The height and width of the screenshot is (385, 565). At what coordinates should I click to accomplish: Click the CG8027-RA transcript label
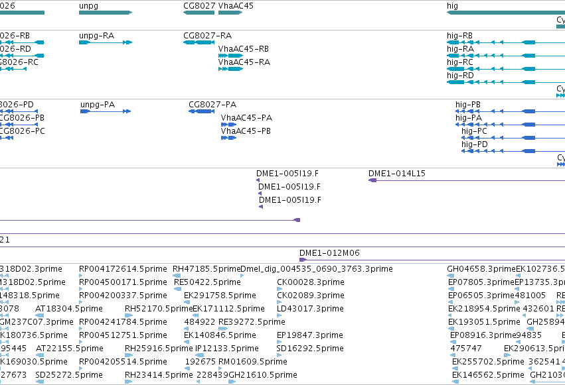(x=208, y=36)
